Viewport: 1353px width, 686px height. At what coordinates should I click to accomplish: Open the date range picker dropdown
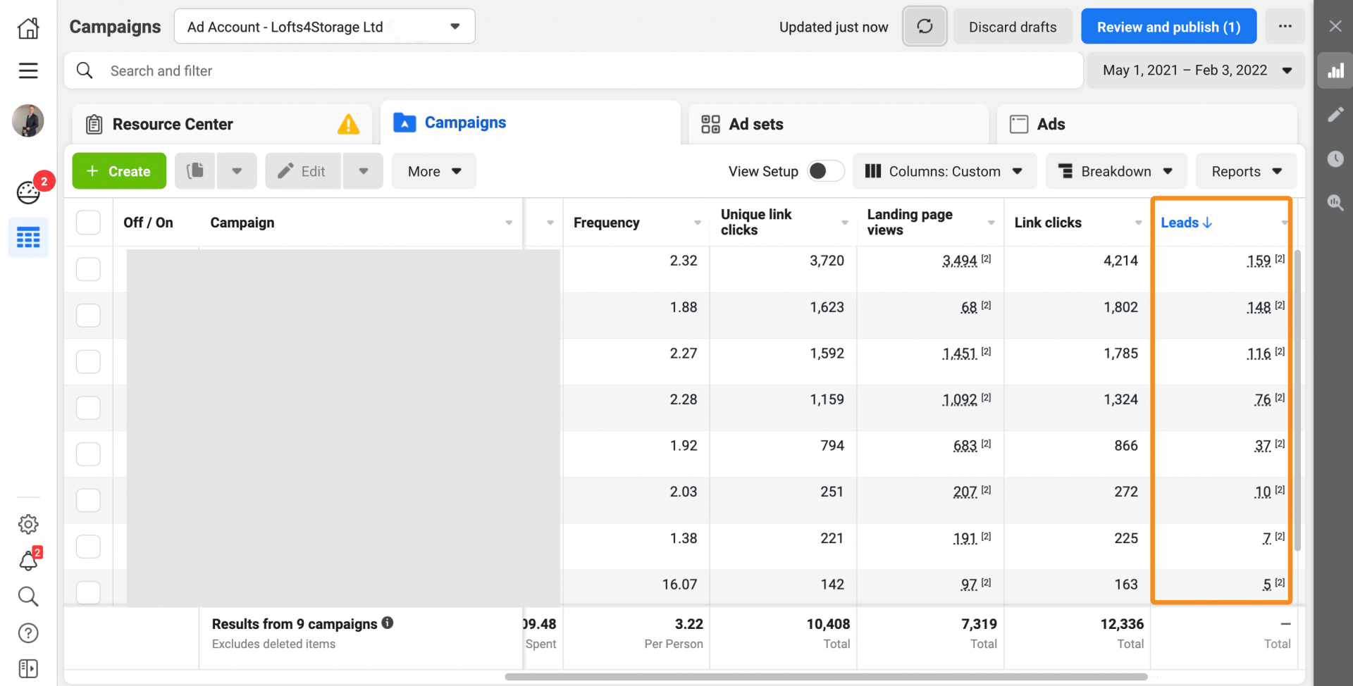point(1196,70)
